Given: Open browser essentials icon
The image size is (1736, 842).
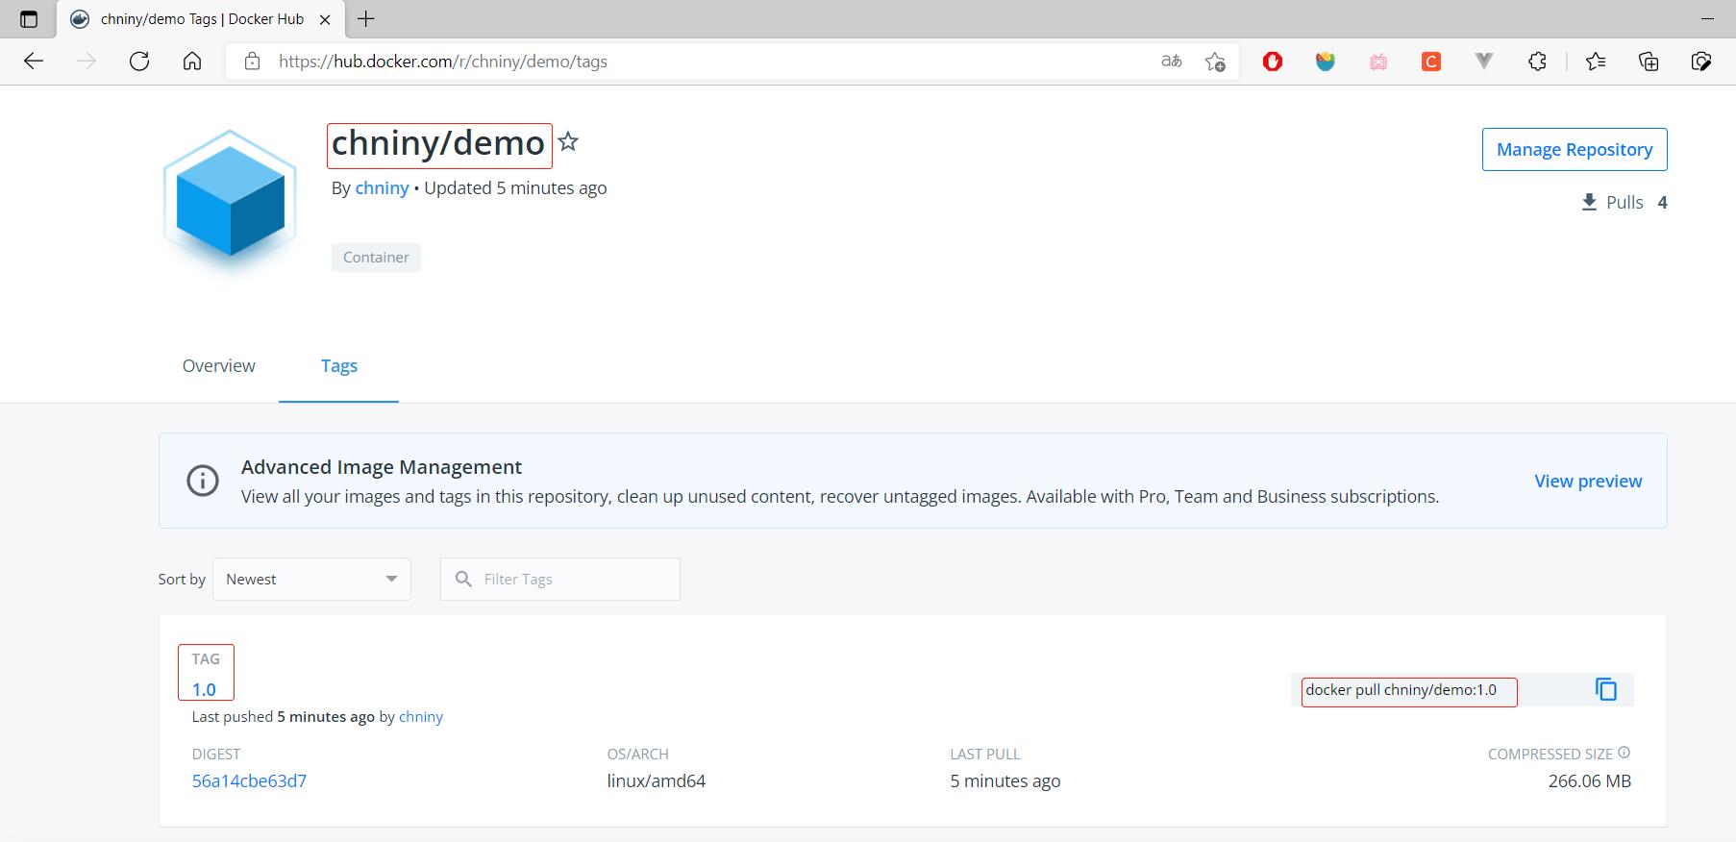Looking at the screenshot, I should click(x=1701, y=62).
